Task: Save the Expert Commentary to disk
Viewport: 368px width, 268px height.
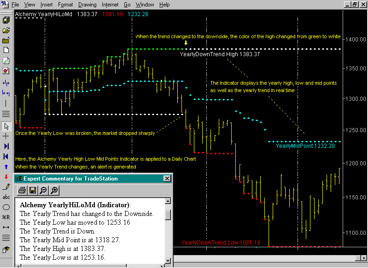Action: [33, 190]
